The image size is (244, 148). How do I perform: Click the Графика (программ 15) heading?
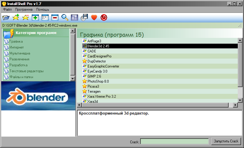112,35
